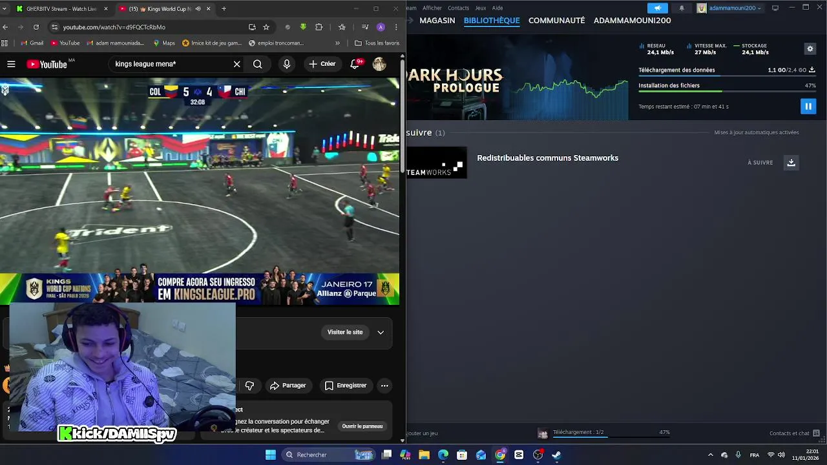Open Steam download settings gear
Viewport: 827px width, 465px height.
810,49
